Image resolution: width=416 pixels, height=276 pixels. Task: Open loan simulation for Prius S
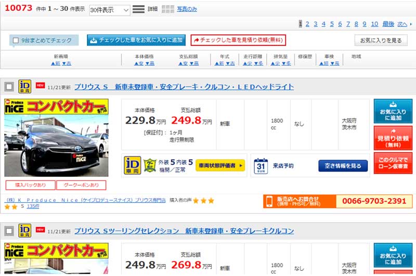[x=393, y=163]
